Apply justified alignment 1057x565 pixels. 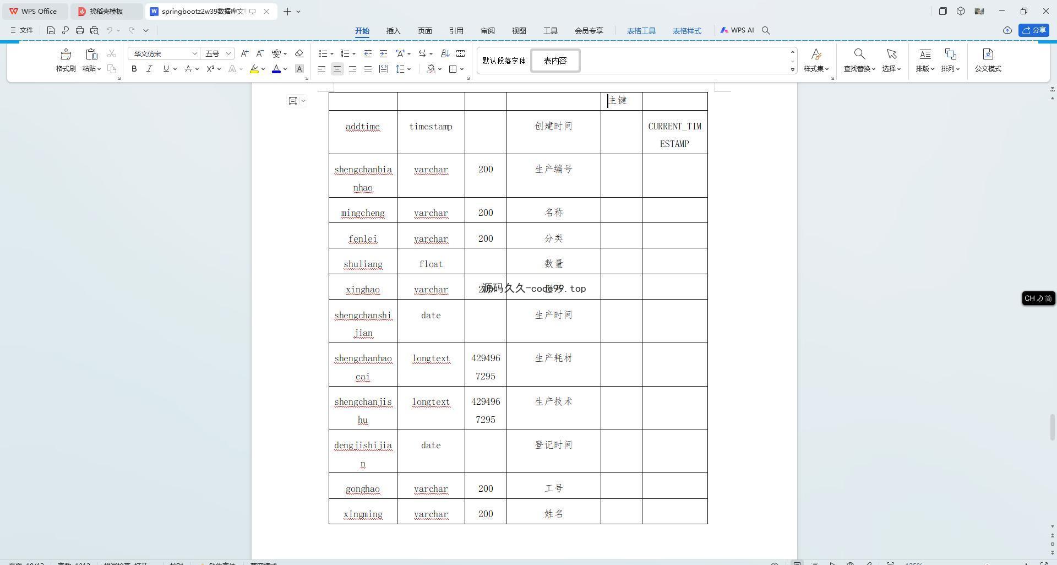(x=368, y=69)
